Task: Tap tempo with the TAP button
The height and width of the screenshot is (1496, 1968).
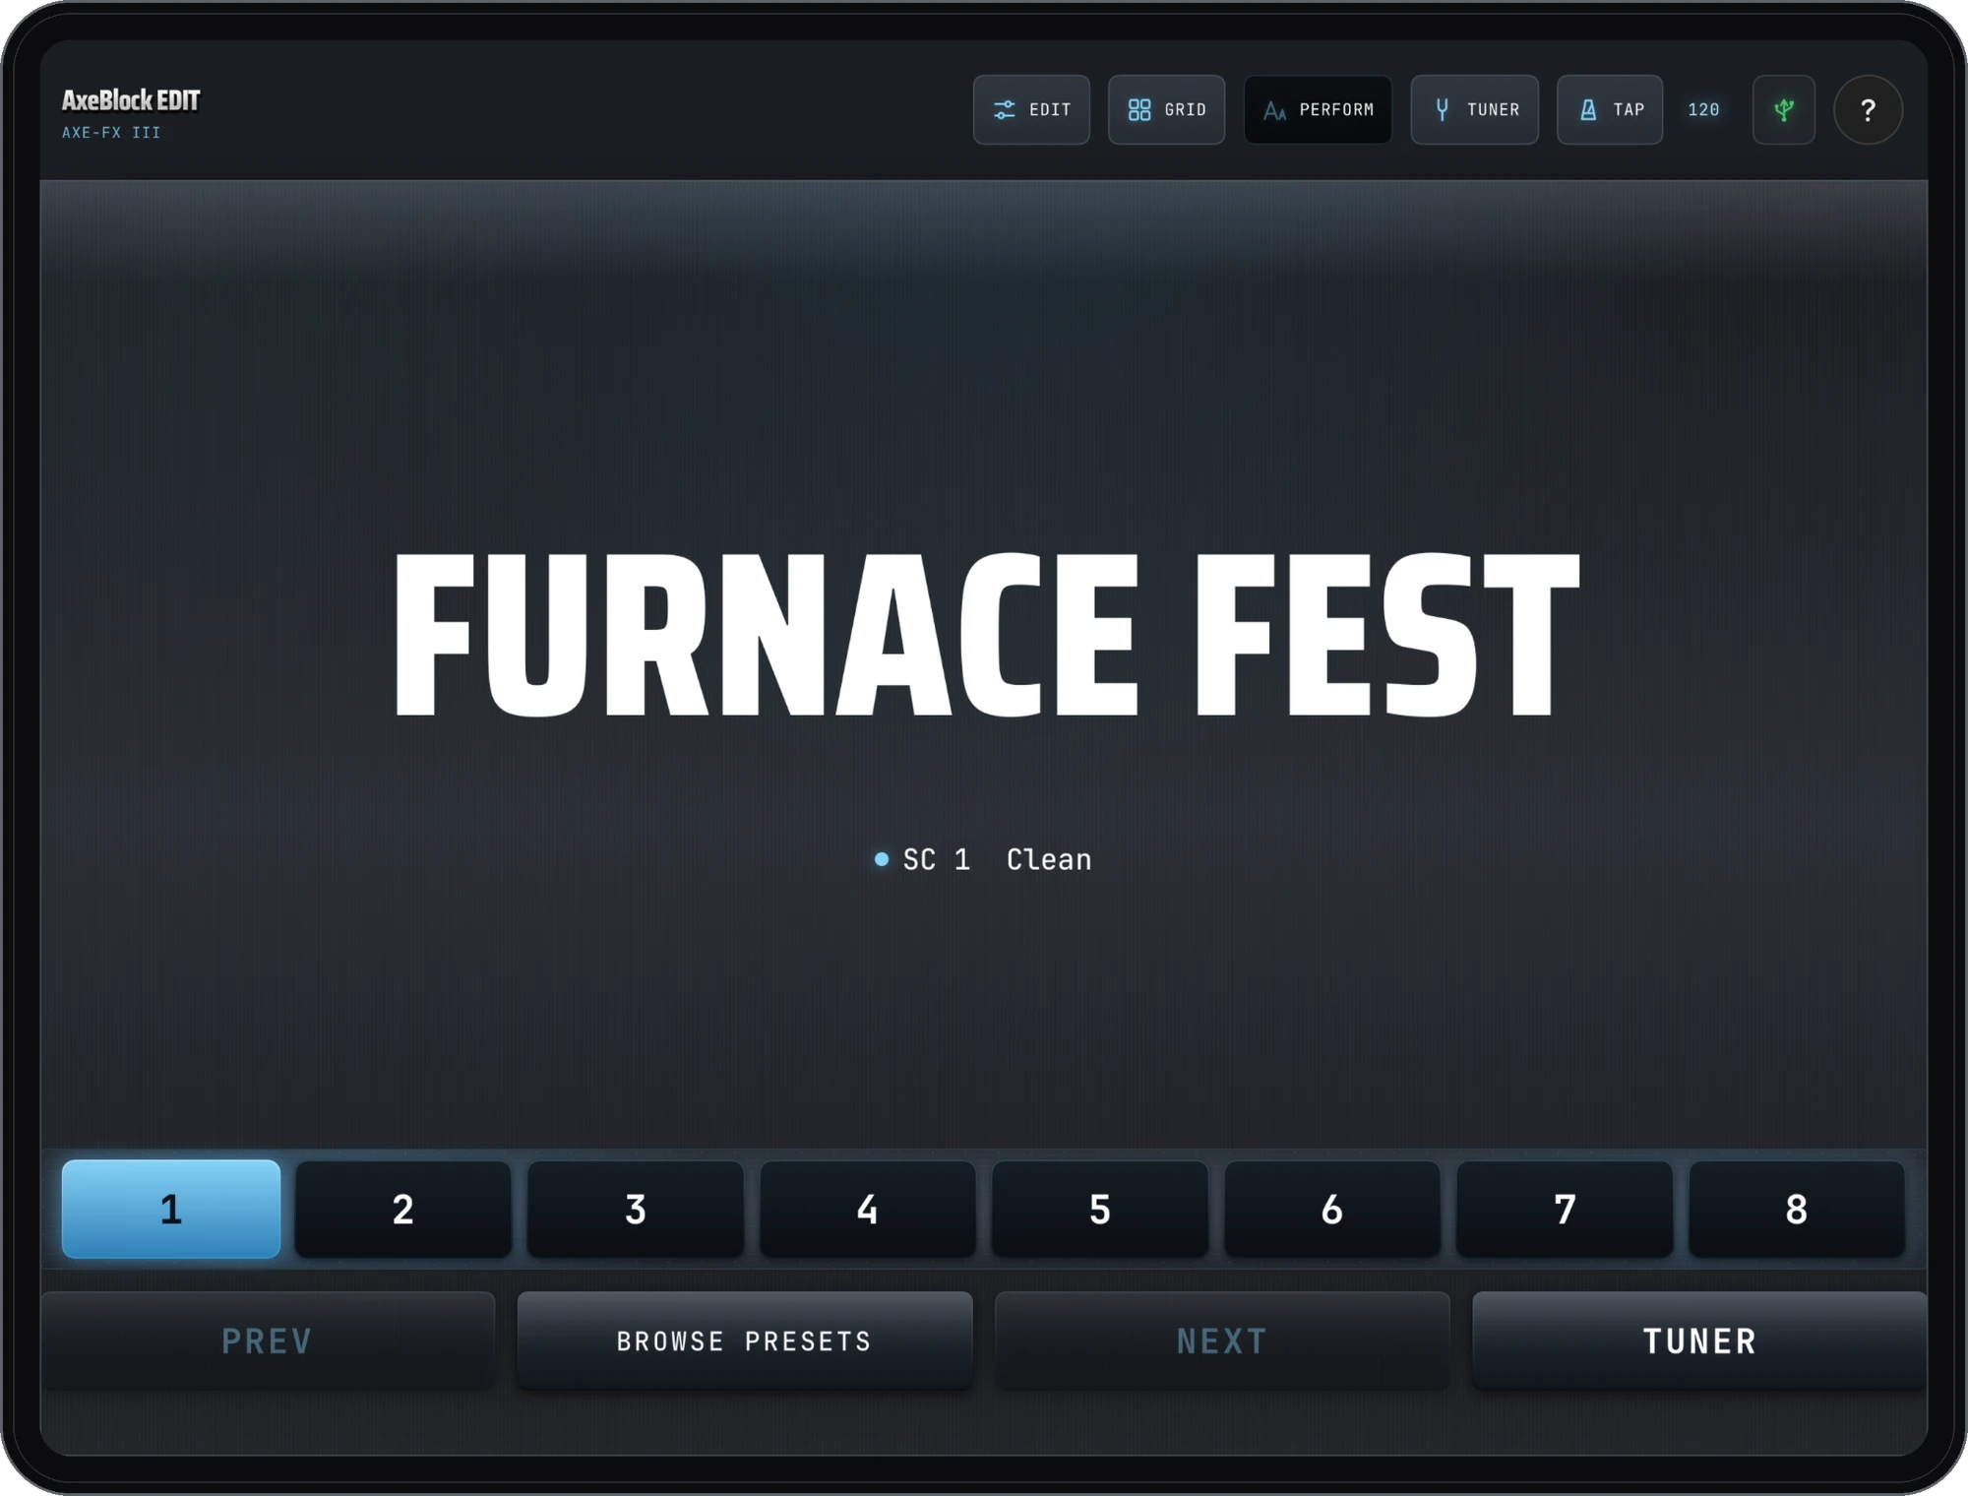Action: coord(1609,109)
